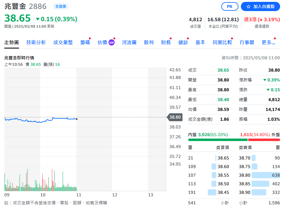Click the 委買價 column header

(222, 147)
